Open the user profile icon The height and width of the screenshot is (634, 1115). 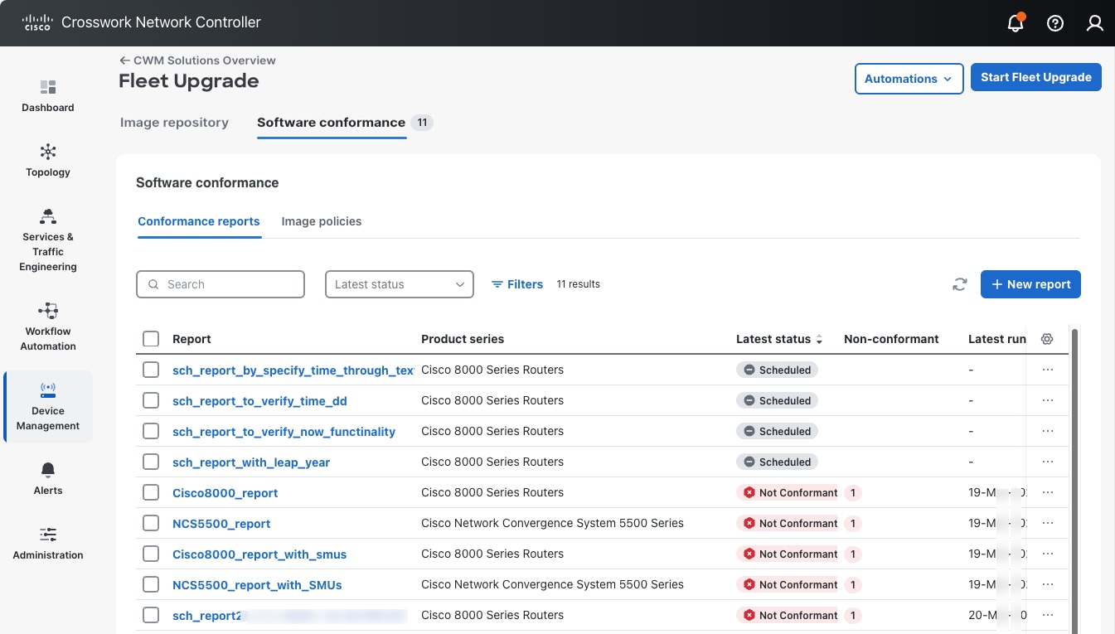[1094, 23]
